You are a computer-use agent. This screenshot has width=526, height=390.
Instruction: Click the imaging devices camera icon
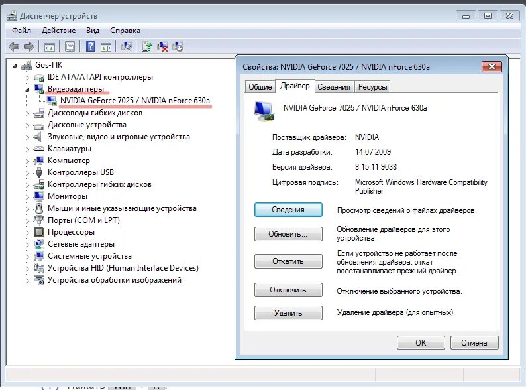pos(39,280)
